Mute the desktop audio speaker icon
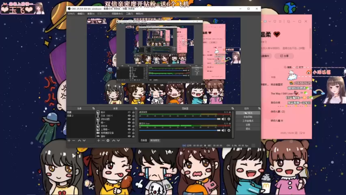The width and height of the screenshot is (346, 195). (224, 119)
